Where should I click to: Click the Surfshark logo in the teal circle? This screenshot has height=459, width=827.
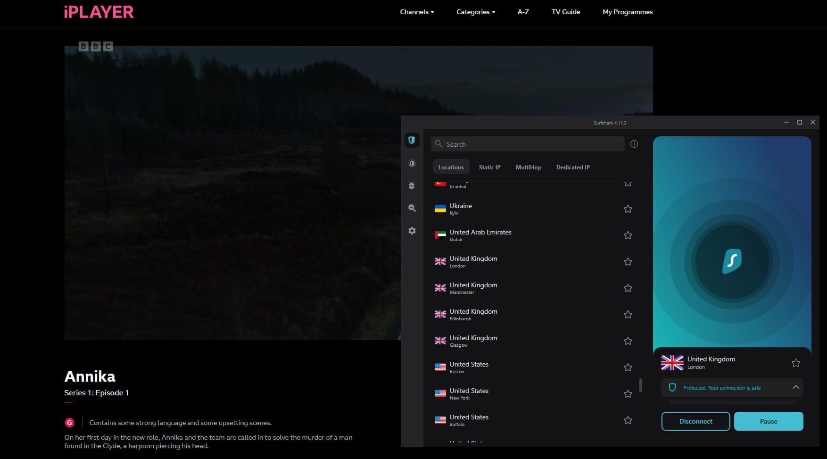(732, 261)
